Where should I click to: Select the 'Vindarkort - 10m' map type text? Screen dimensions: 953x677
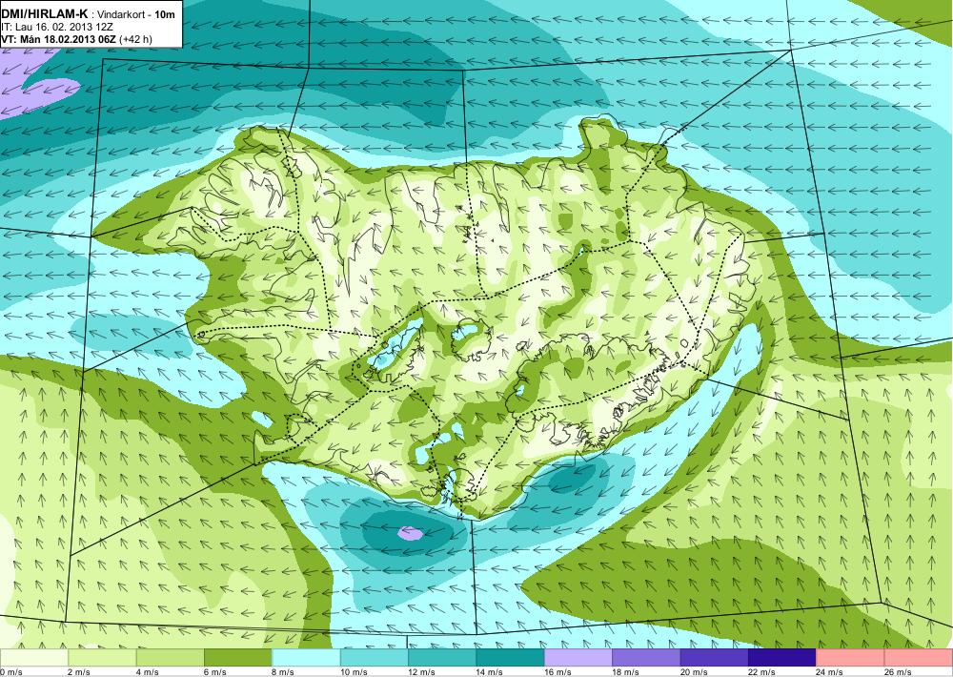pyautogui.click(x=134, y=15)
